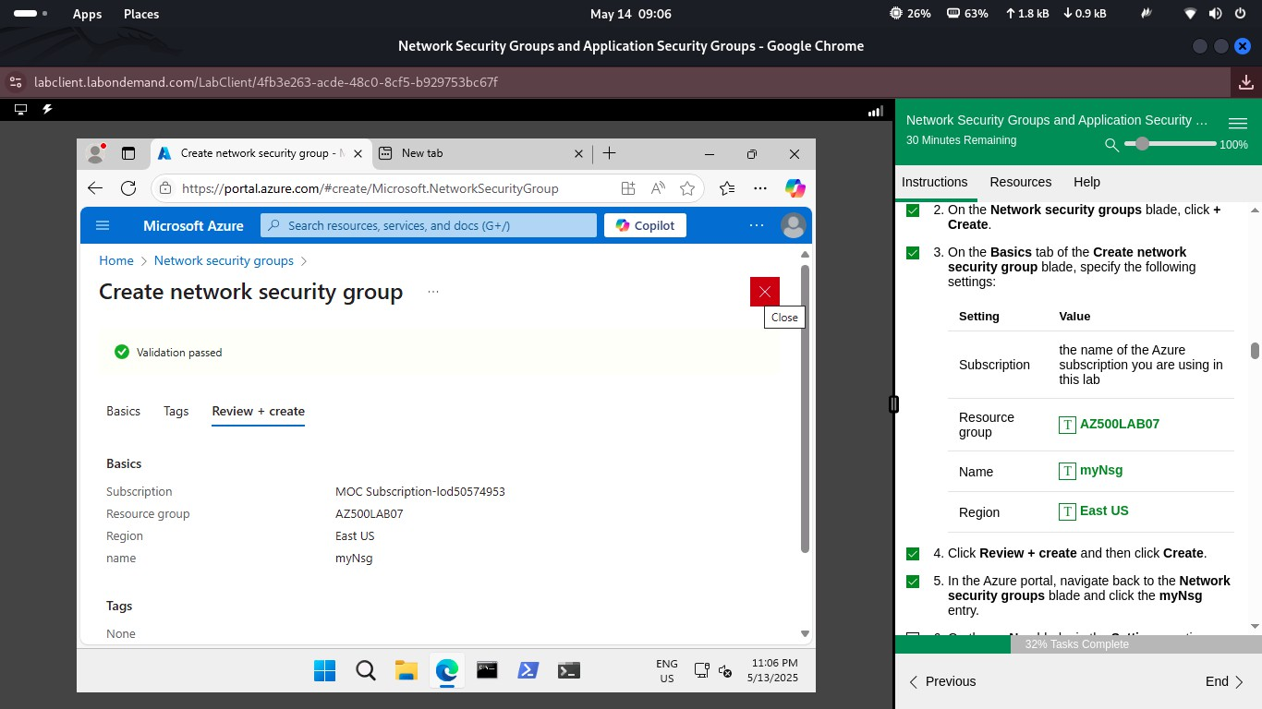
Task: Open Edge Settings and more menu
Action: 760,188
